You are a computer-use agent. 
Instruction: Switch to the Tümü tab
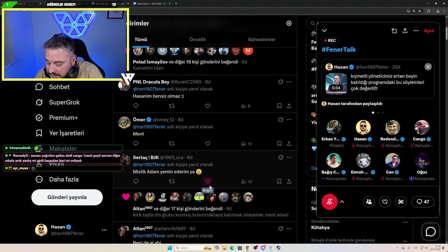point(141,40)
